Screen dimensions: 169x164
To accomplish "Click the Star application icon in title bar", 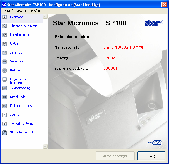I will (4, 5).
